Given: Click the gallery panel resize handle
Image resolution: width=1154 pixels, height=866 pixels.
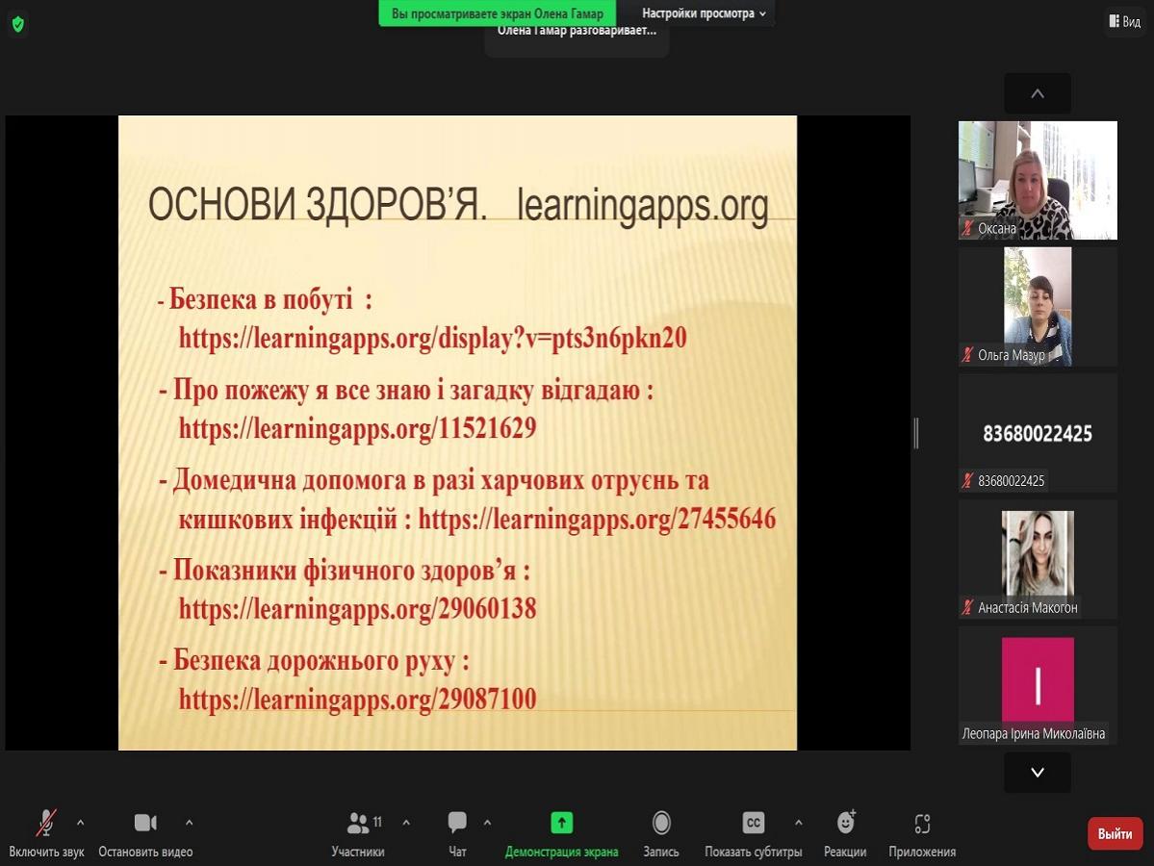Looking at the screenshot, I should pos(916,433).
